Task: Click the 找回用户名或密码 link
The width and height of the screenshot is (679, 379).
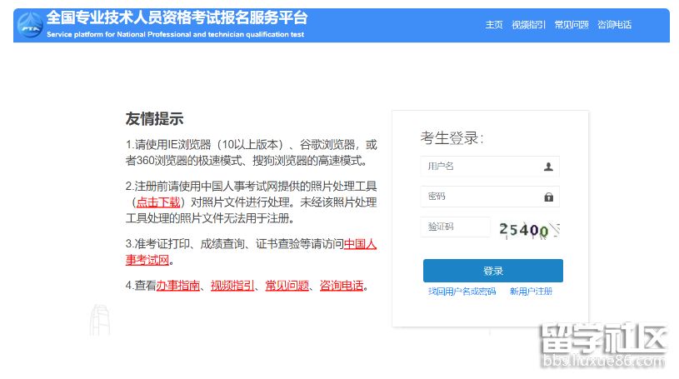Action: click(x=462, y=292)
